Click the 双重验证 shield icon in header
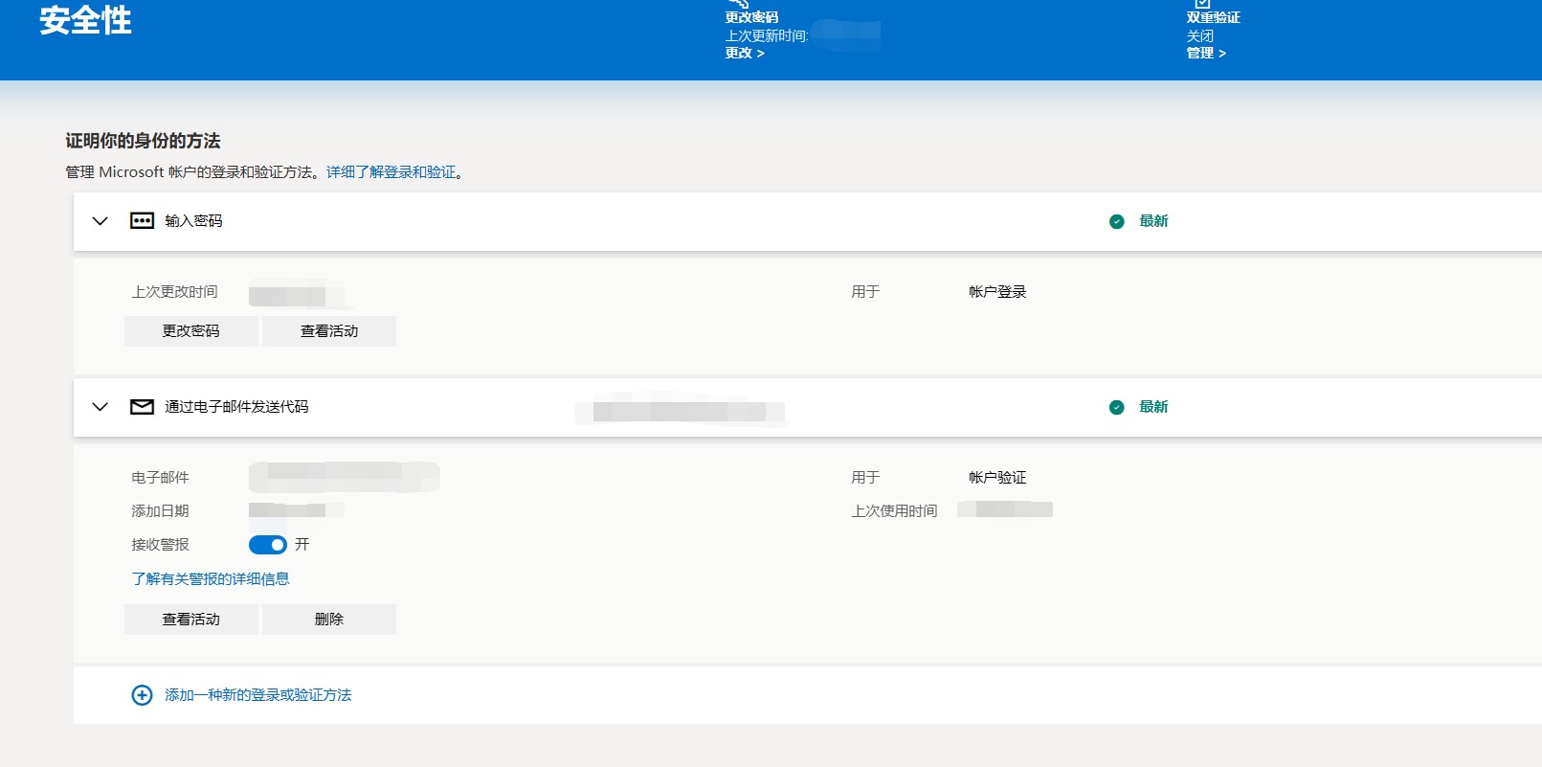The width and height of the screenshot is (1542, 767). pyautogui.click(x=1202, y=4)
